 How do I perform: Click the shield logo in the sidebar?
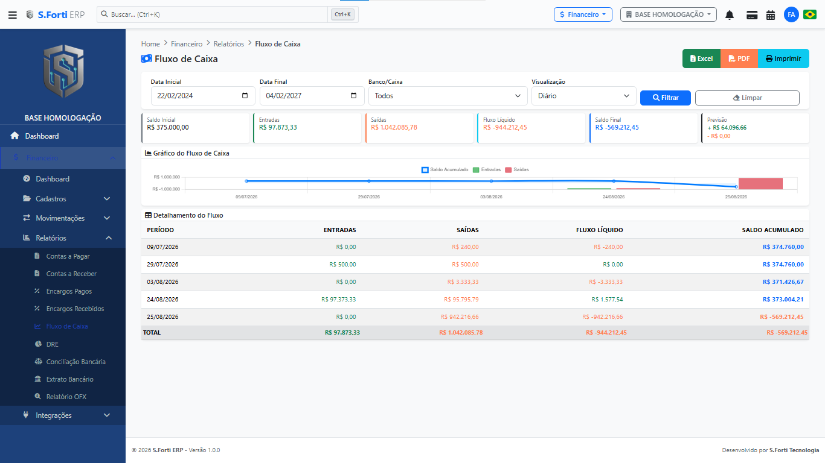63,71
